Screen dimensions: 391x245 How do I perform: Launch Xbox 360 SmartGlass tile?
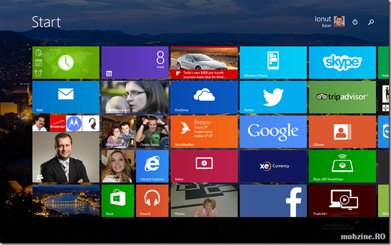[x=342, y=166]
